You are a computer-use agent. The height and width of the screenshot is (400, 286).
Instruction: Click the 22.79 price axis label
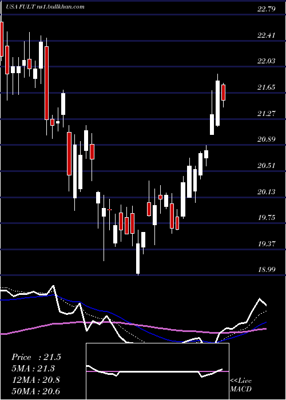[x=267, y=9]
